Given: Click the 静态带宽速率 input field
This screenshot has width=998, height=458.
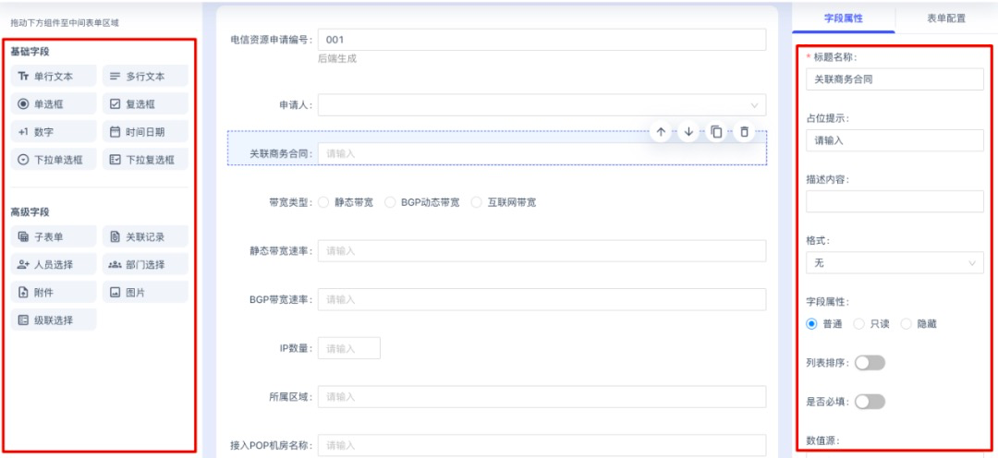Looking at the screenshot, I should (542, 250).
